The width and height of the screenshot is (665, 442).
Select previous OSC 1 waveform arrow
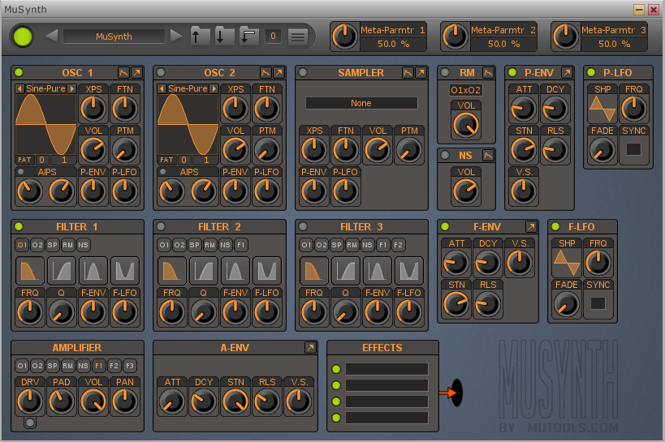(x=19, y=88)
